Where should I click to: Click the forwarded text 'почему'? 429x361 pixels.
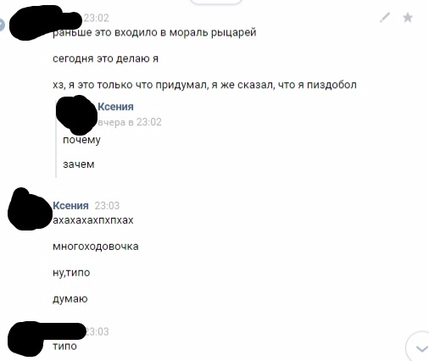coord(81,140)
